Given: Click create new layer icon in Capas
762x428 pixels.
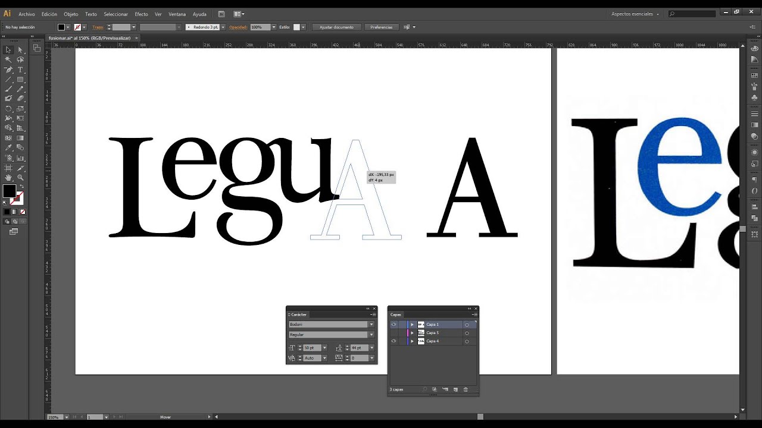Looking at the screenshot, I should tap(455, 389).
